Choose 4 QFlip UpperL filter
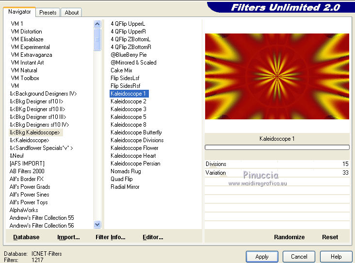The width and height of the screenshot is (355, 263). [128, 24]
